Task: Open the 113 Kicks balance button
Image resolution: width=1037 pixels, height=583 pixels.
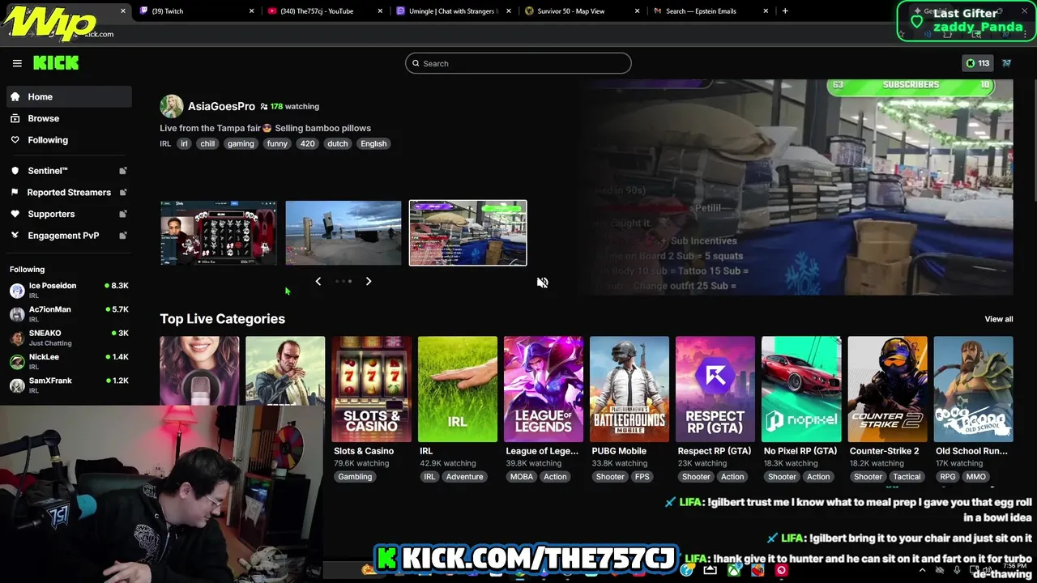Action: pyautogui.click(x=978, y=63)
